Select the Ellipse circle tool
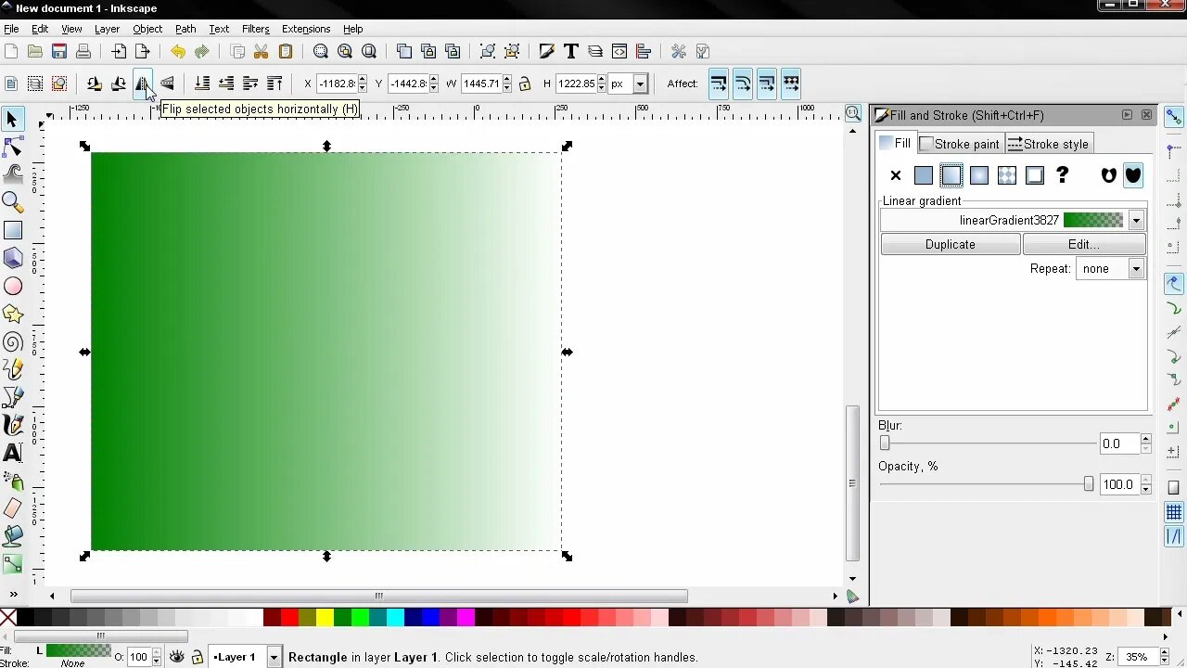The image size is (1187, 668). 12,286
